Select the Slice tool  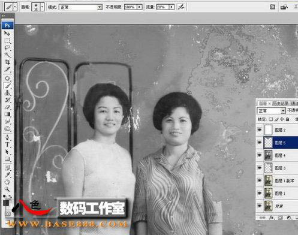[7, 69]
